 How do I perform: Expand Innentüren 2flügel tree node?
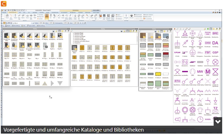pos(73,38)
